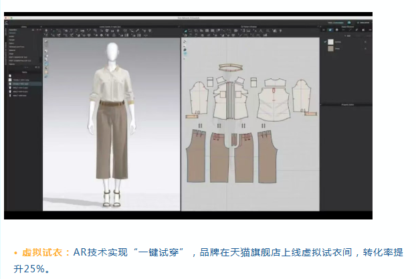The image size is (416, 279).
Task: Click the highlighted Fabric icon in the Object Browser
Action: pos(330,30)
